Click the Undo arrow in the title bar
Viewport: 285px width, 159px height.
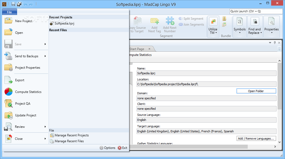(25, 4)
